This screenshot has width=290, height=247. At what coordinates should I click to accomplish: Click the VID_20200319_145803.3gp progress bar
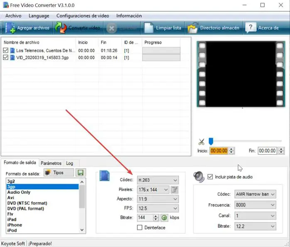(x=161, y=57)
